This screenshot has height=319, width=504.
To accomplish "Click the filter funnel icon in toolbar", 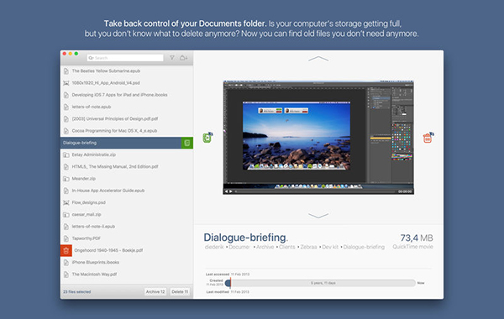I will (172, 58).
